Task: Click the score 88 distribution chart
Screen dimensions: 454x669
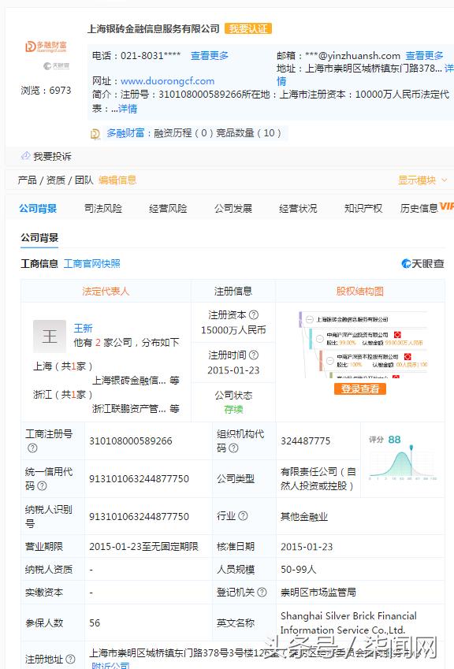Action: 402,464
